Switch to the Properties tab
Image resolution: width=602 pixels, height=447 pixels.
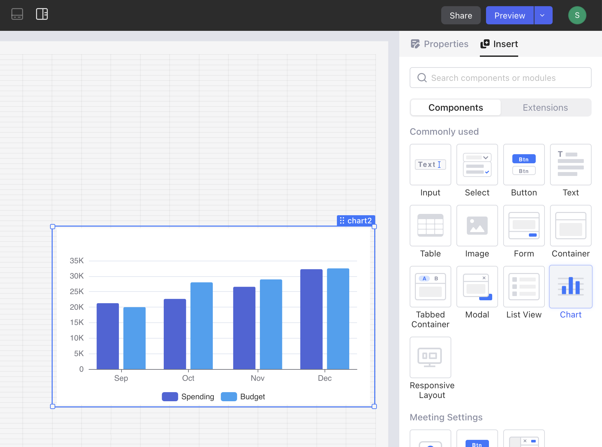coord(440,44)
